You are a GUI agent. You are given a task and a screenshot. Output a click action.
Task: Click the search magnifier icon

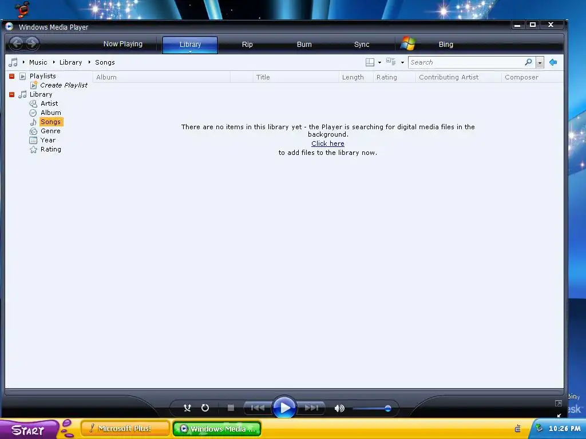(x=528, y=62)
